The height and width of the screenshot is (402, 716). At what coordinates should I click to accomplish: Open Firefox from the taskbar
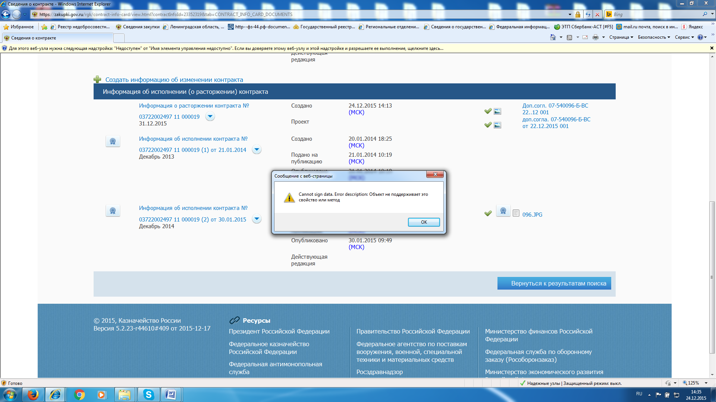[33, 395]
